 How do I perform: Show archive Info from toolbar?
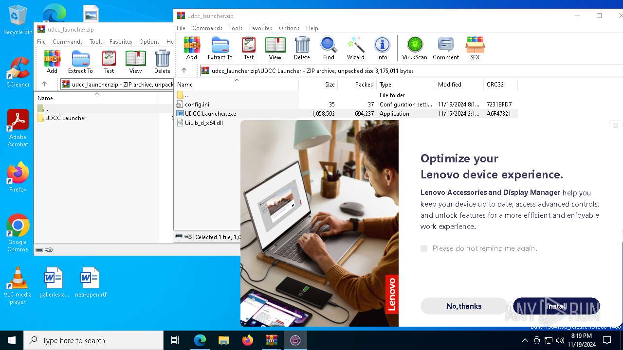(x=382, y=48)
